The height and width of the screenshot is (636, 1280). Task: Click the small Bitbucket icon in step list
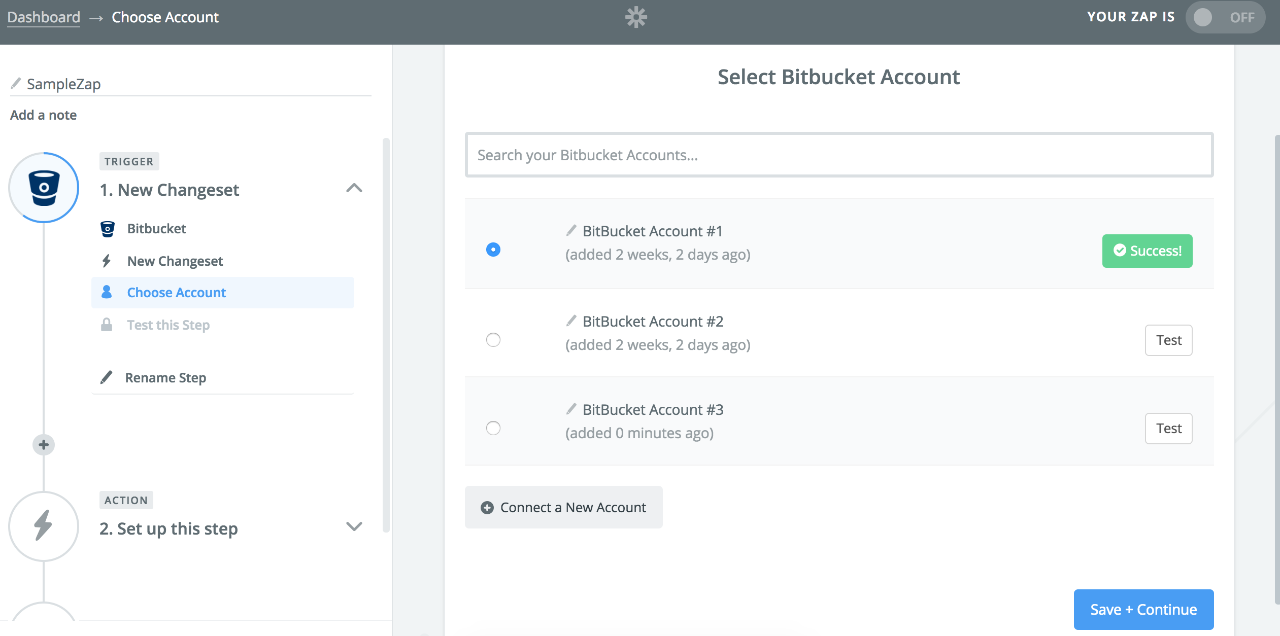[x=108, y=229]
